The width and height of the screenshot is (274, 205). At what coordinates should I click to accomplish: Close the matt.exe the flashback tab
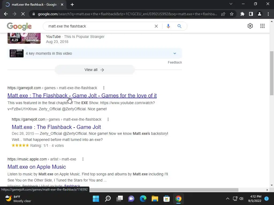click(62, 5)
